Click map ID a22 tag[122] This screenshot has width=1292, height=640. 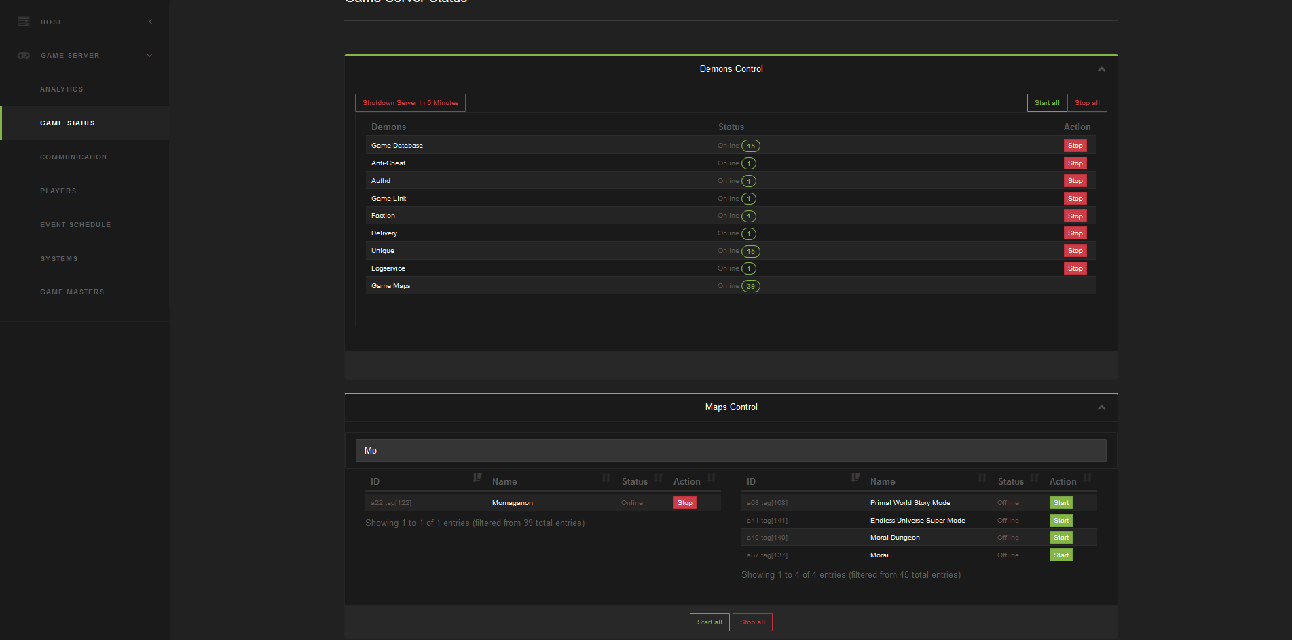click(x=391, y=503)
